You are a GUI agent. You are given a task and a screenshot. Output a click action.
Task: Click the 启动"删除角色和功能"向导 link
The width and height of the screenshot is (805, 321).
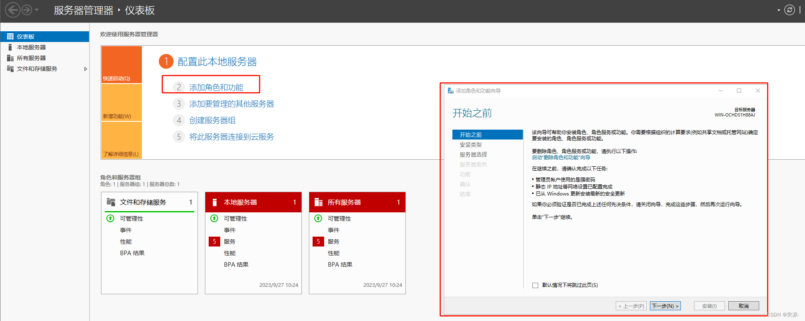tap(561, 158)
